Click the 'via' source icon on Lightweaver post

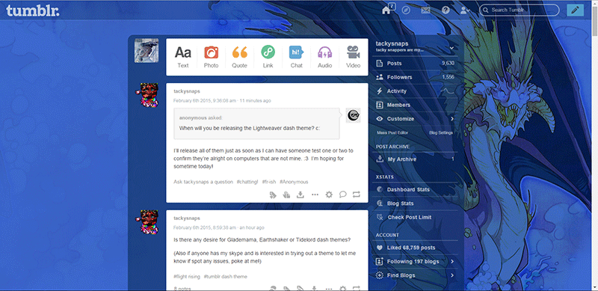pyautogui.click(x=286, y=194)
